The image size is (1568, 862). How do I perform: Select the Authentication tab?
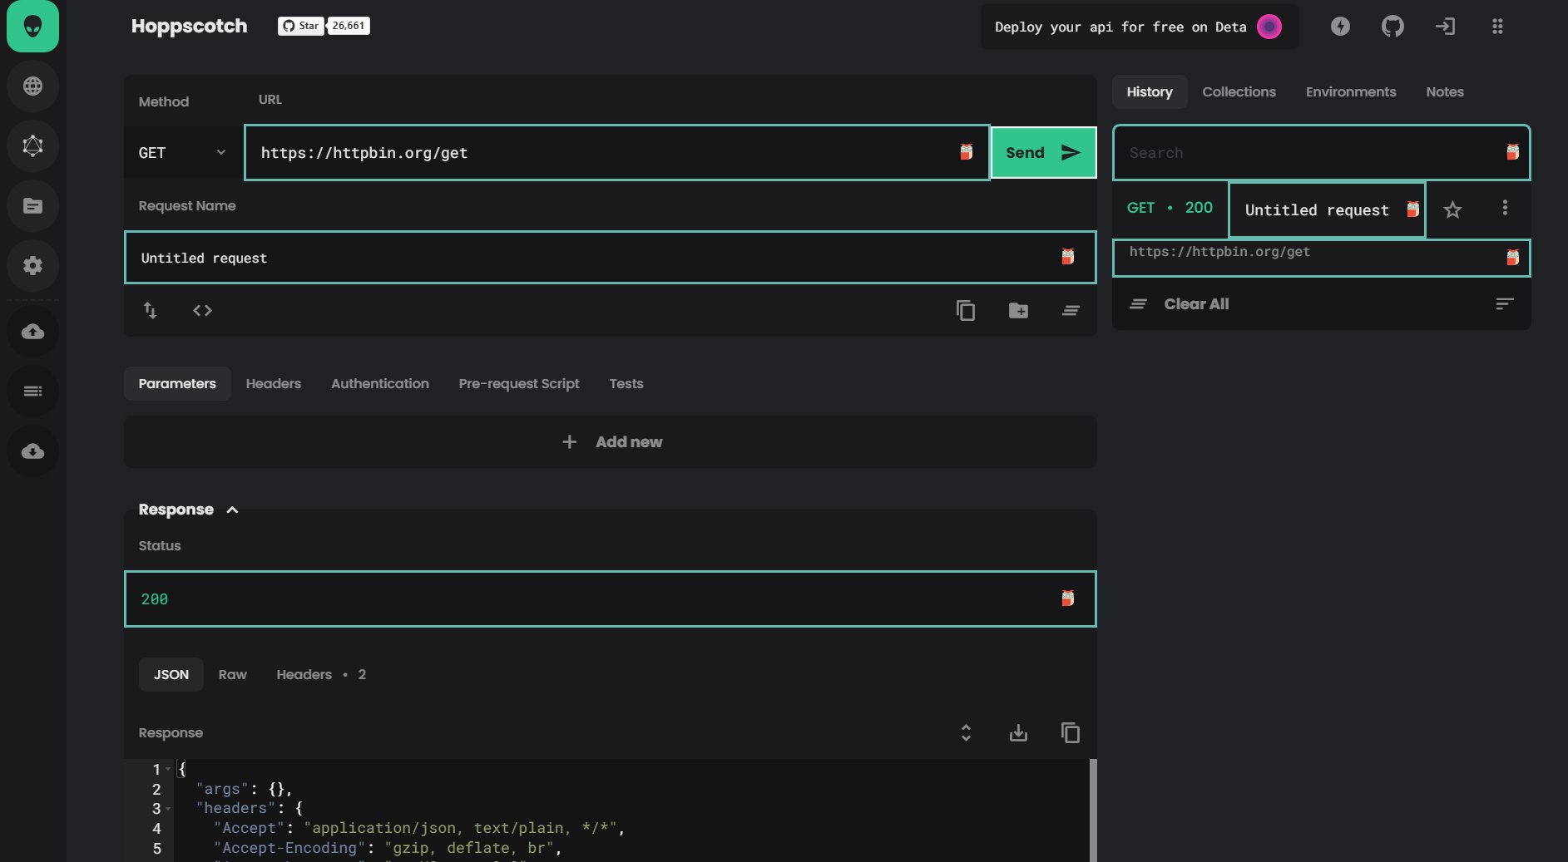tap(380, 383)
